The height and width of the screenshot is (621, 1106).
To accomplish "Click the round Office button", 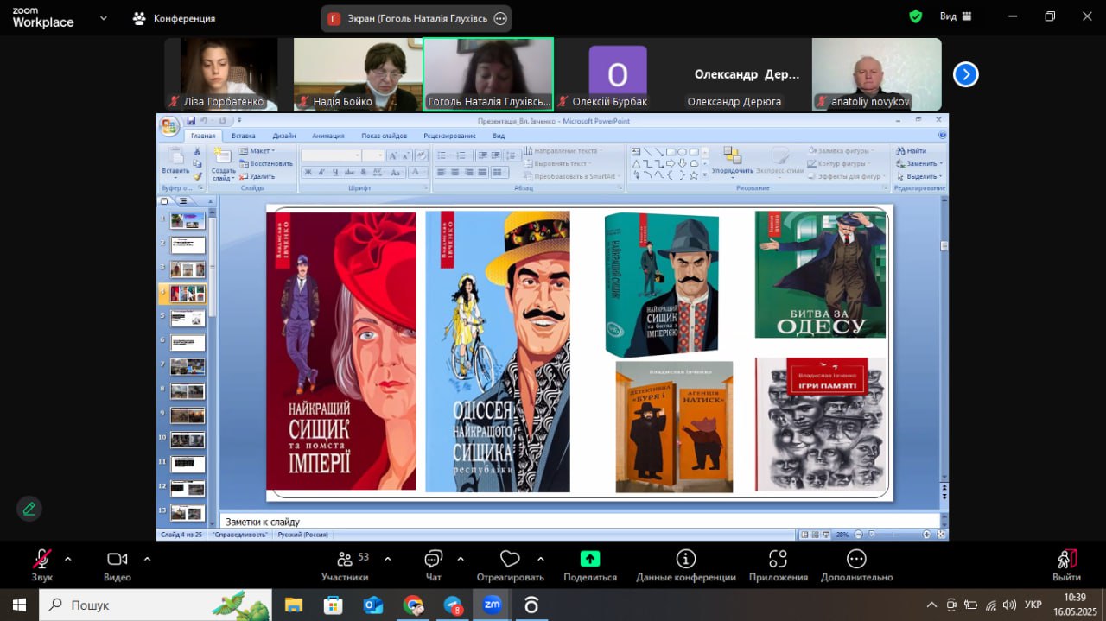I will (x=169, y=126).
